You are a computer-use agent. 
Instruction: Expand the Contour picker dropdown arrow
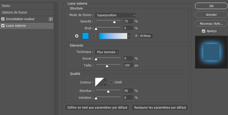[x=105, y=82]
